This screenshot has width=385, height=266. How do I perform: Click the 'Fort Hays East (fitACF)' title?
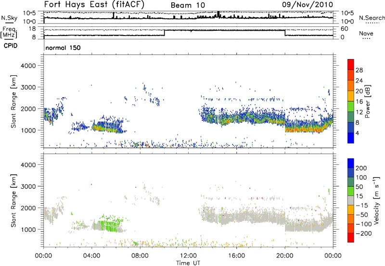point(94,4)
